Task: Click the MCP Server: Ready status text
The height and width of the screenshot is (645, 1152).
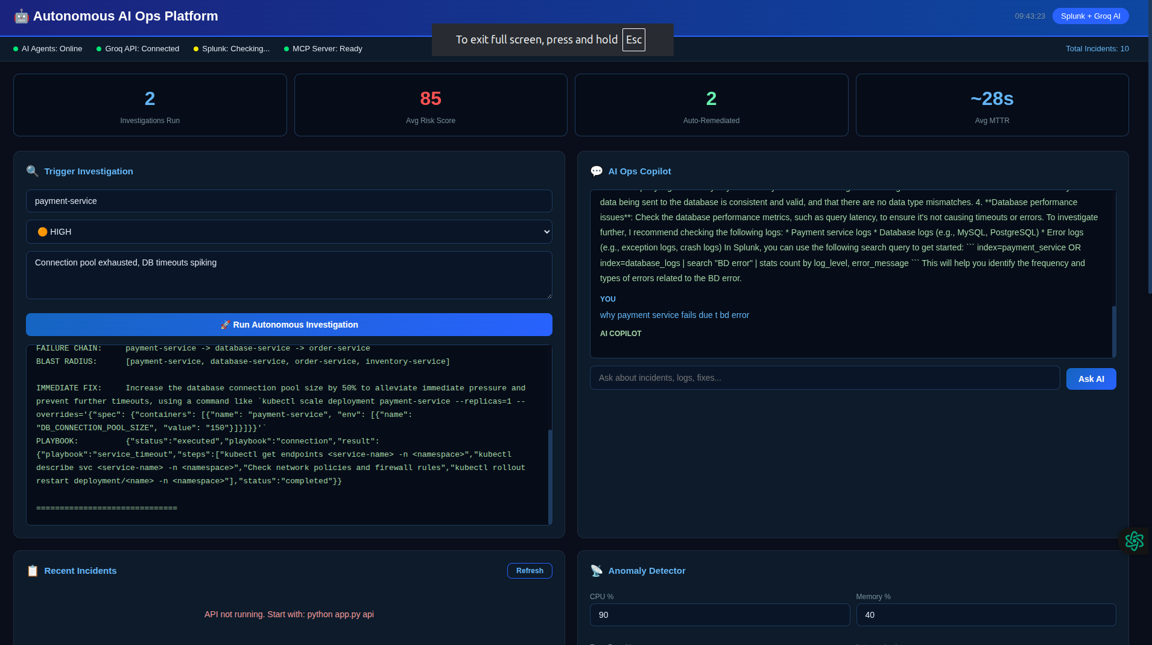Action: [328, 49]
